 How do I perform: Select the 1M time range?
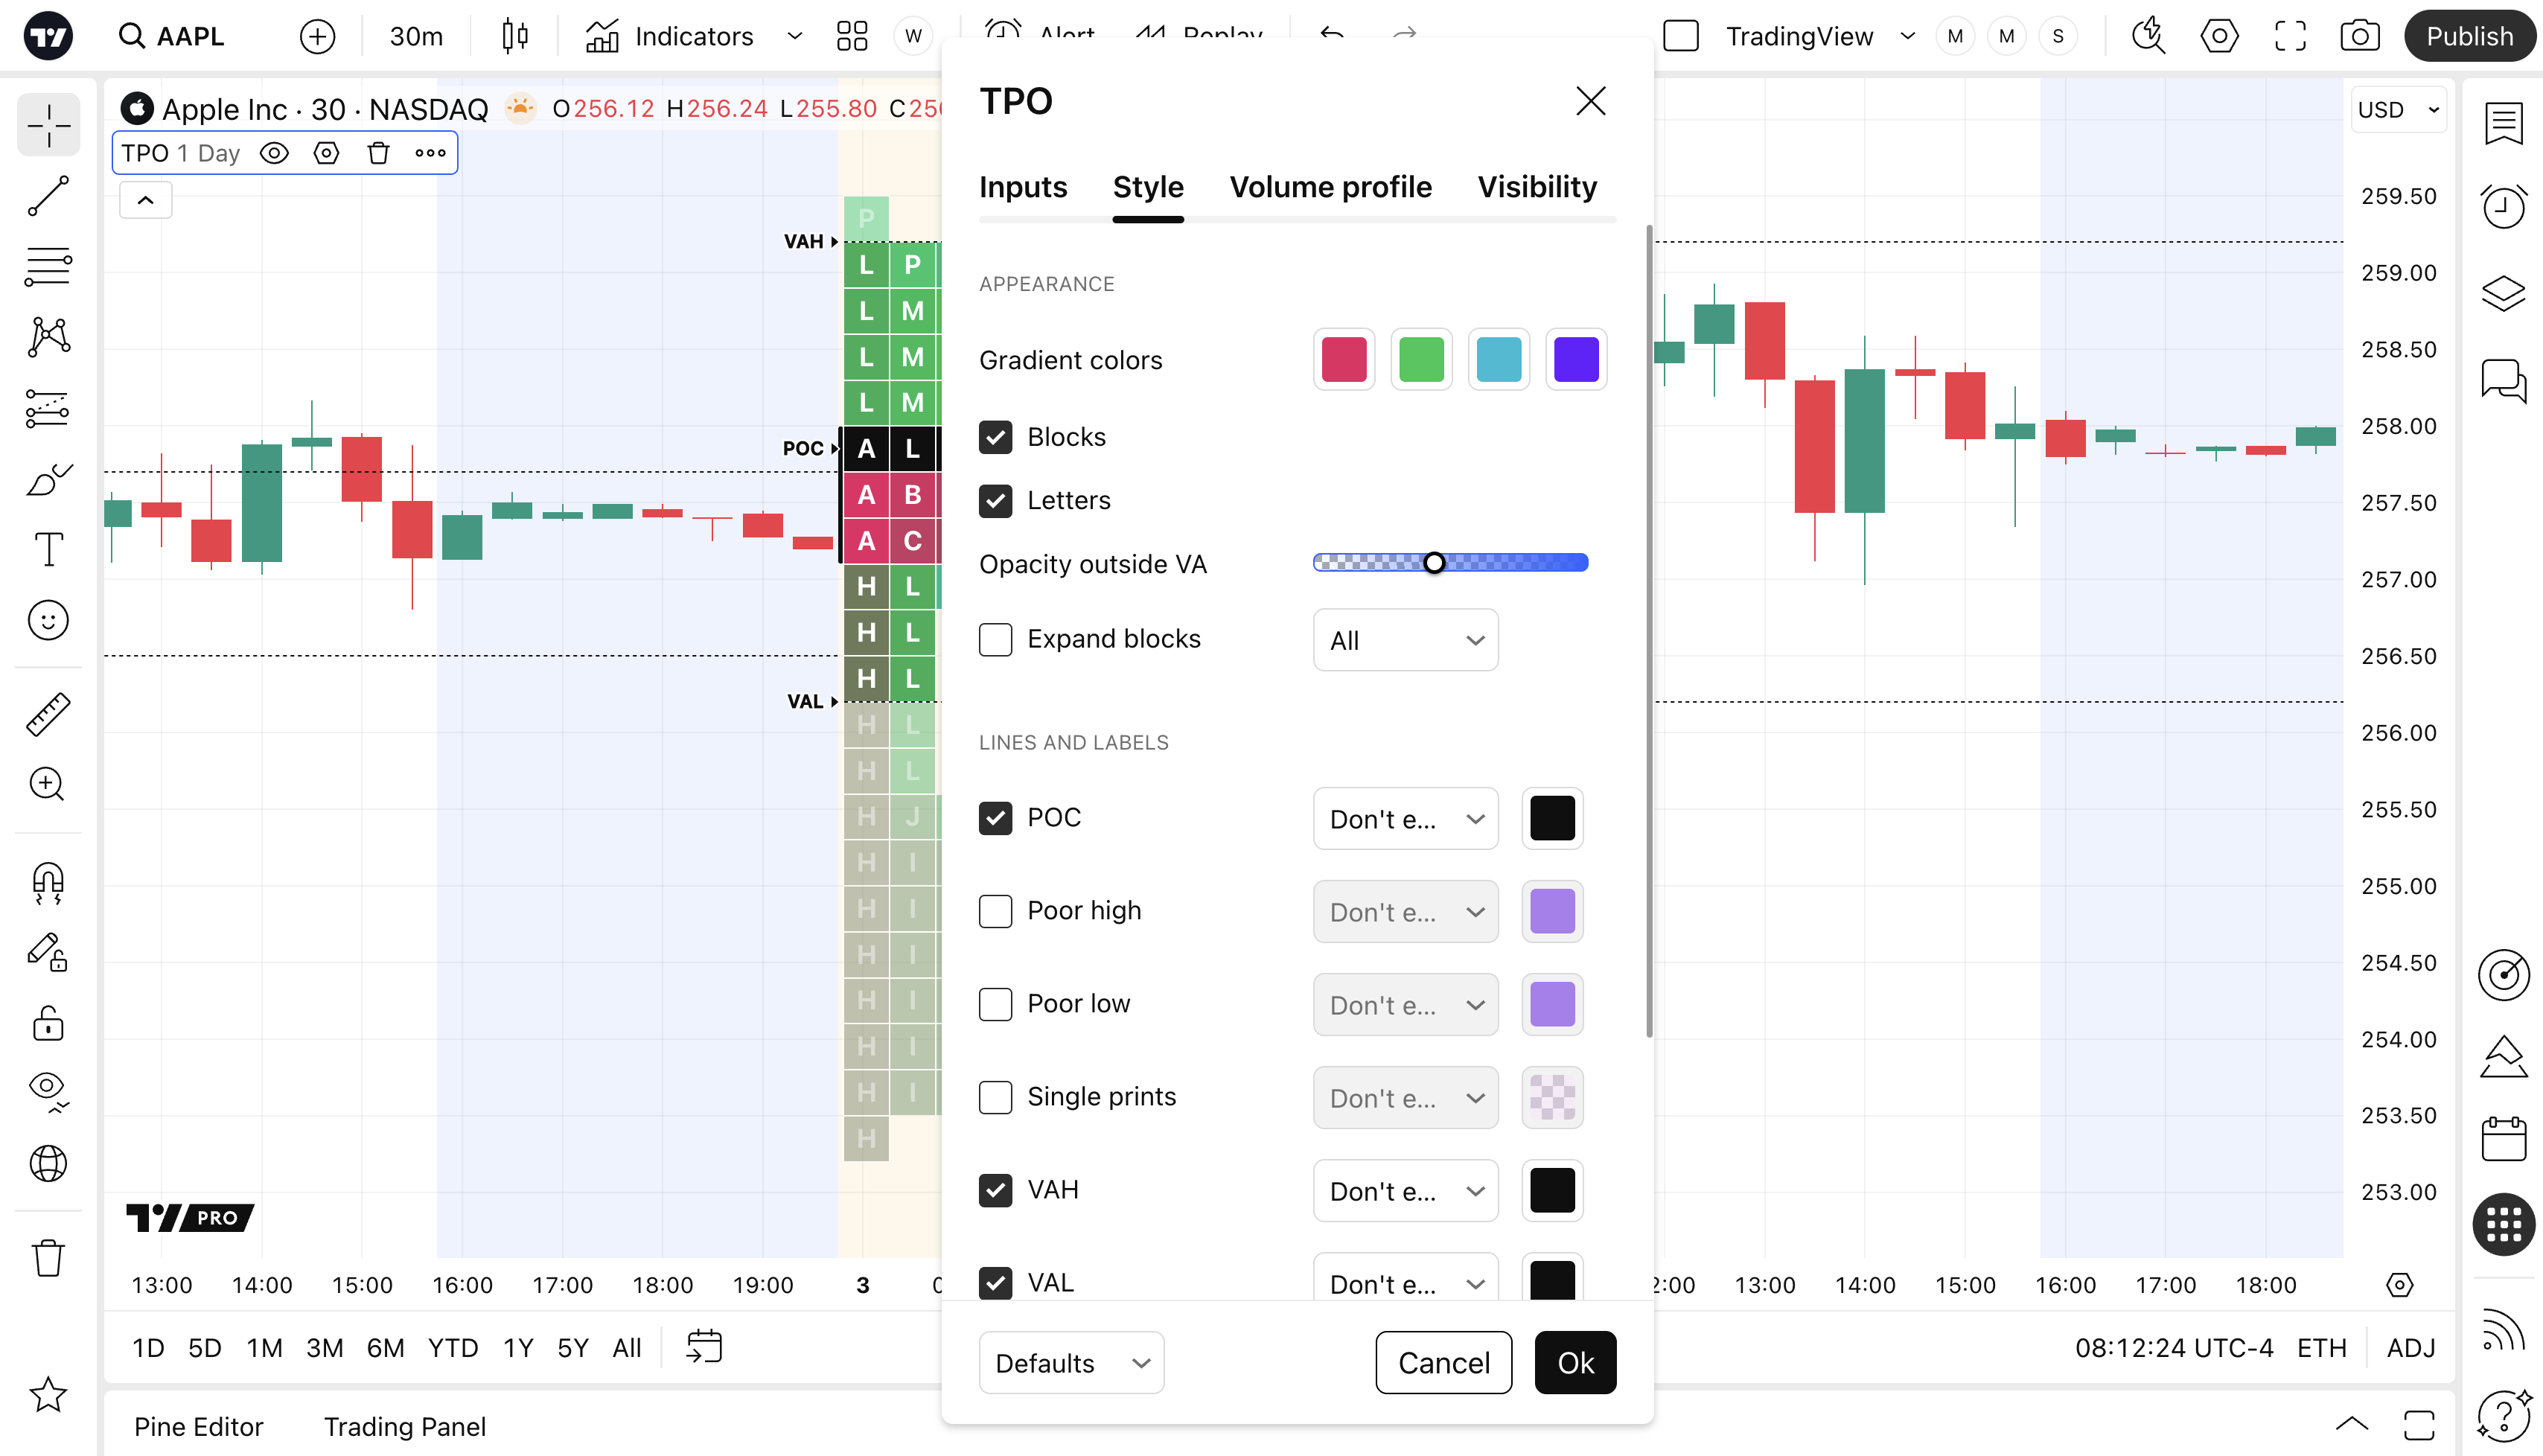(x=264, y=1348)
